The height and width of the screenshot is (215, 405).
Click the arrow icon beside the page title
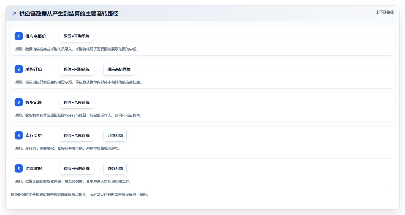[14, 14]
